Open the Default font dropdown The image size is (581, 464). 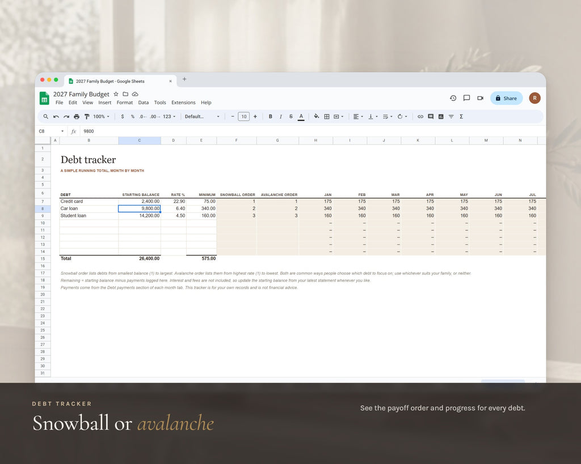click(x=203, y=117)
